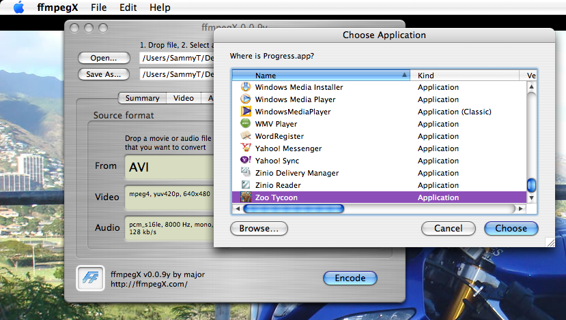566x320 pixels.
Task: Open the File menu
Action: (98, 7)
